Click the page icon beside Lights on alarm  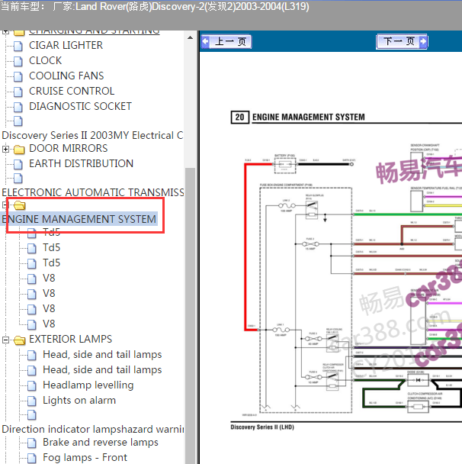click(x=32, y=401)
